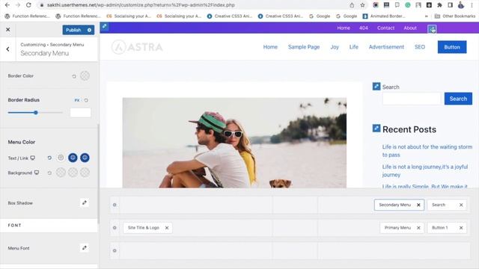Open Home in the primary menu

coord(270,47)
